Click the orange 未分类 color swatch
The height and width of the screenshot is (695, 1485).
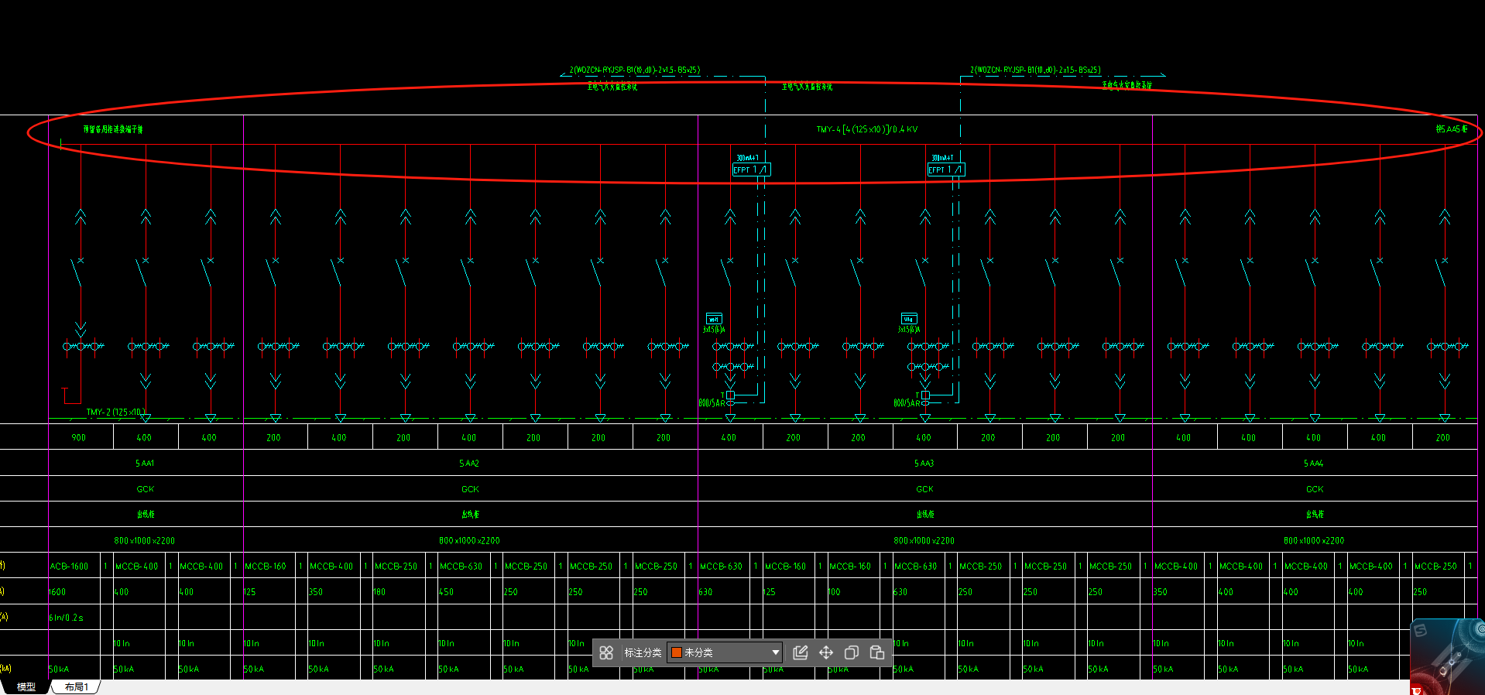(676, 652)
